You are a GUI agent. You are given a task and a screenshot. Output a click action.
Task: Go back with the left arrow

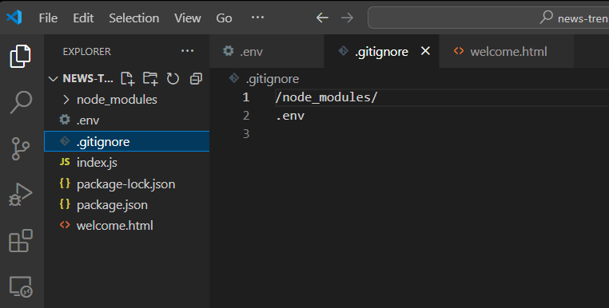(322, 18)
